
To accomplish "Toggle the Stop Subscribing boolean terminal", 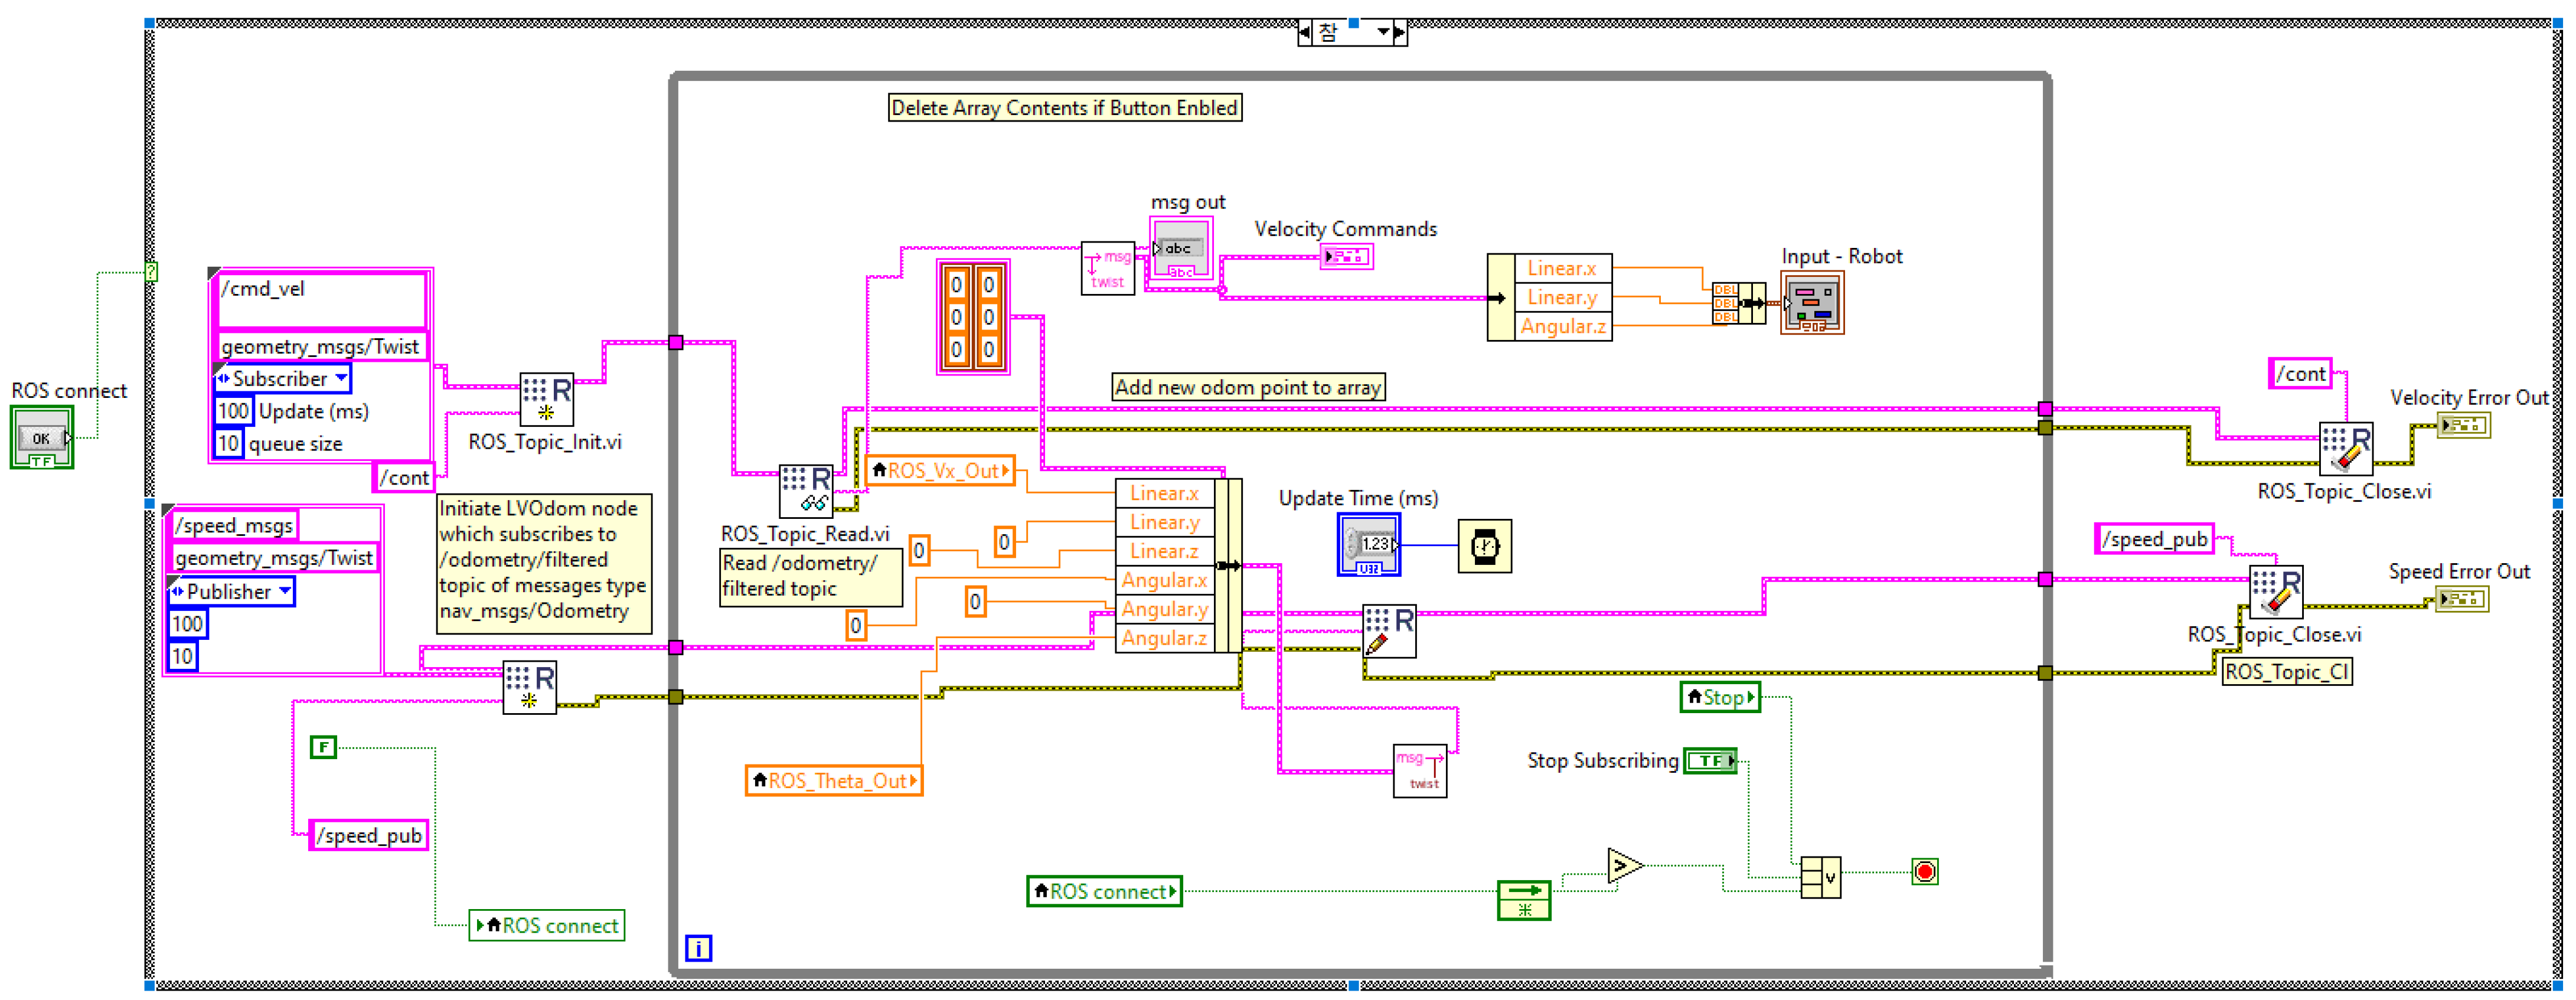I will pyautogui.click(x=1710, y=761).
